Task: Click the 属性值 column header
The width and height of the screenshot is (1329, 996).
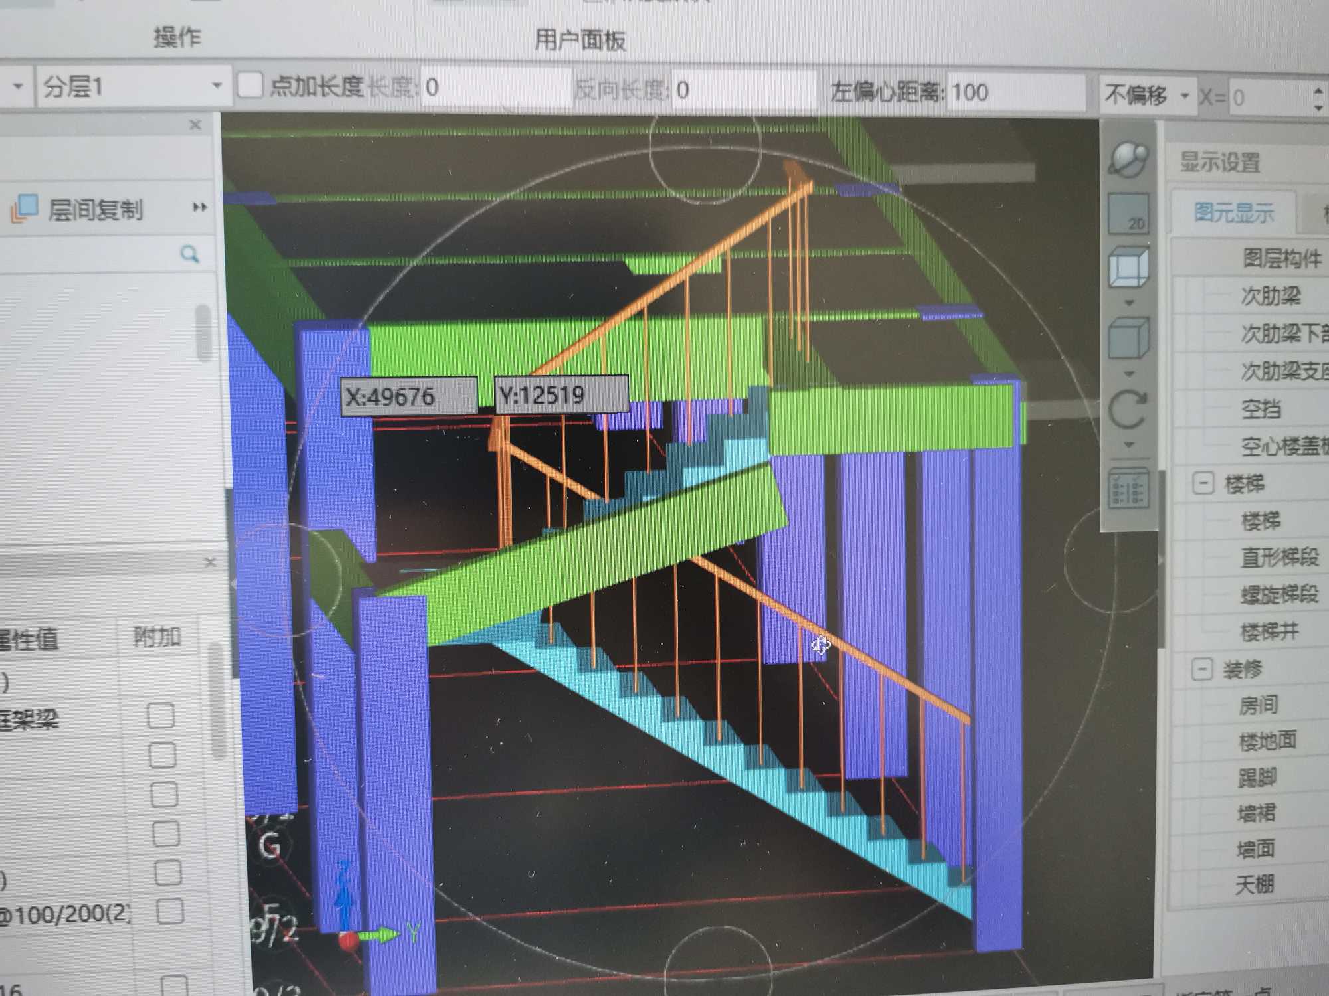Action: click(29, 639)
